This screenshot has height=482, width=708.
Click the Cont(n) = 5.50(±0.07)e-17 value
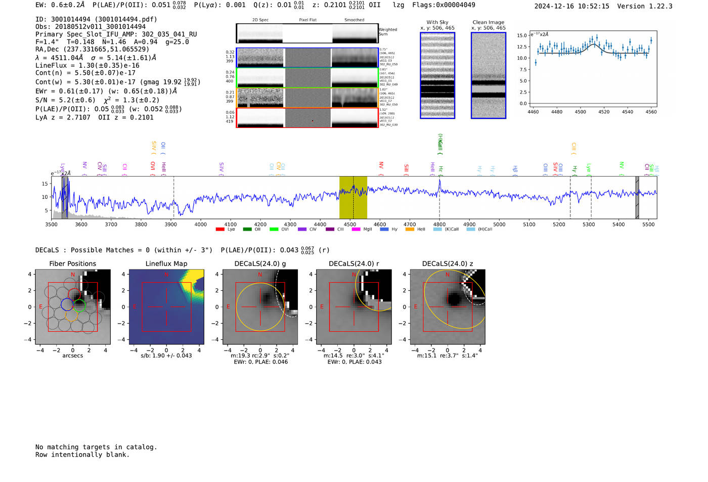(85, 73)
